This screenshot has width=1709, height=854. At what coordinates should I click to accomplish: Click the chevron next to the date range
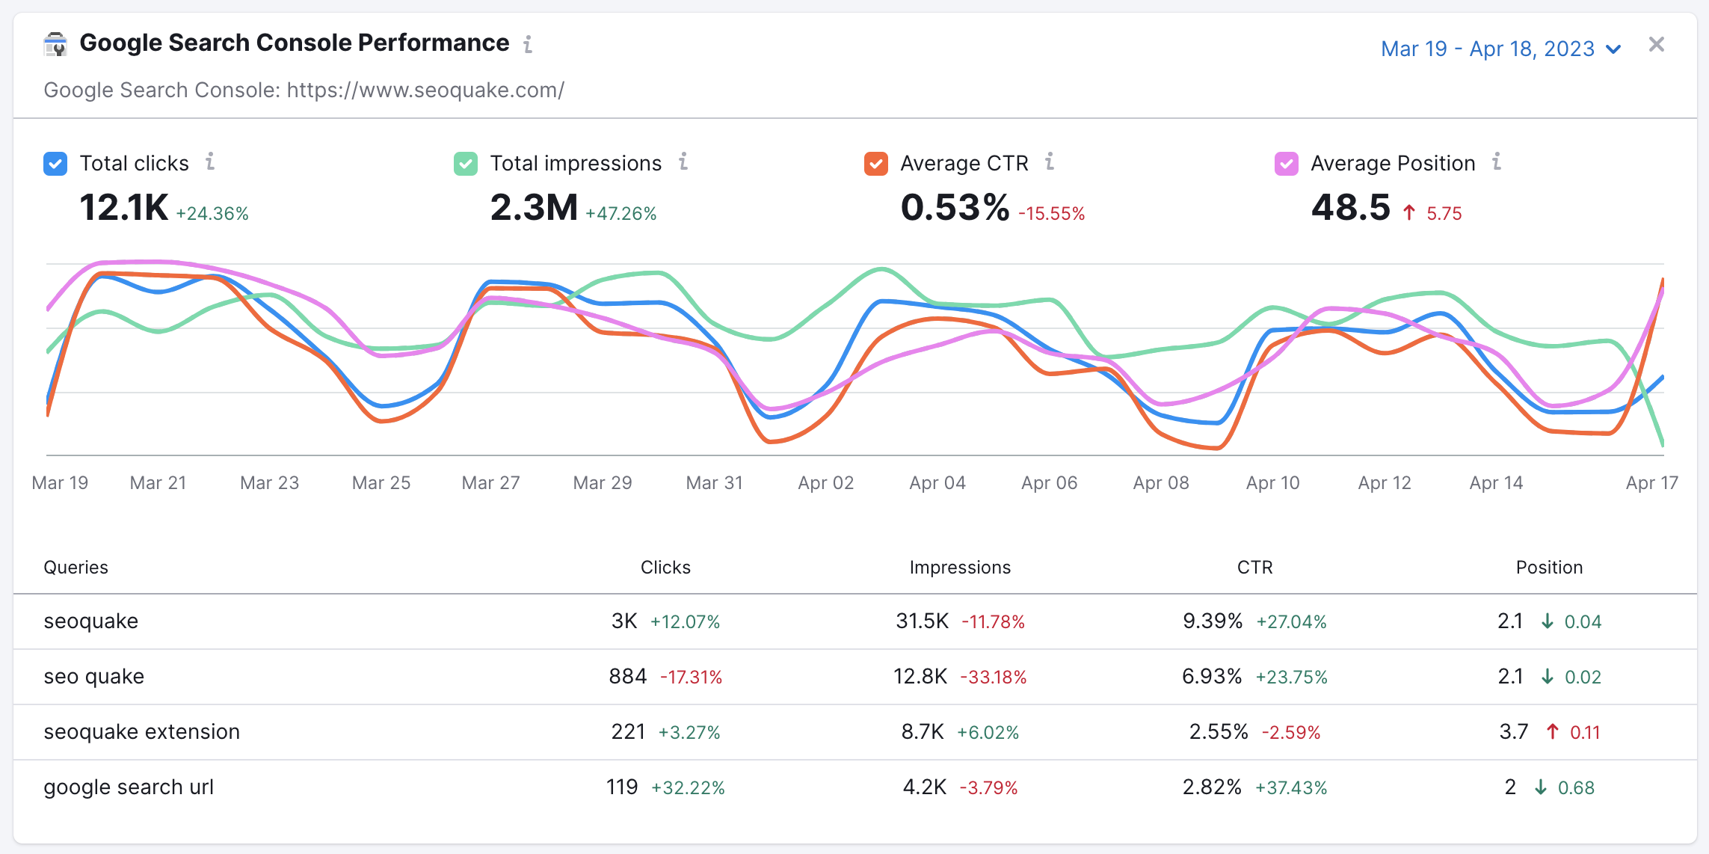1613,49
